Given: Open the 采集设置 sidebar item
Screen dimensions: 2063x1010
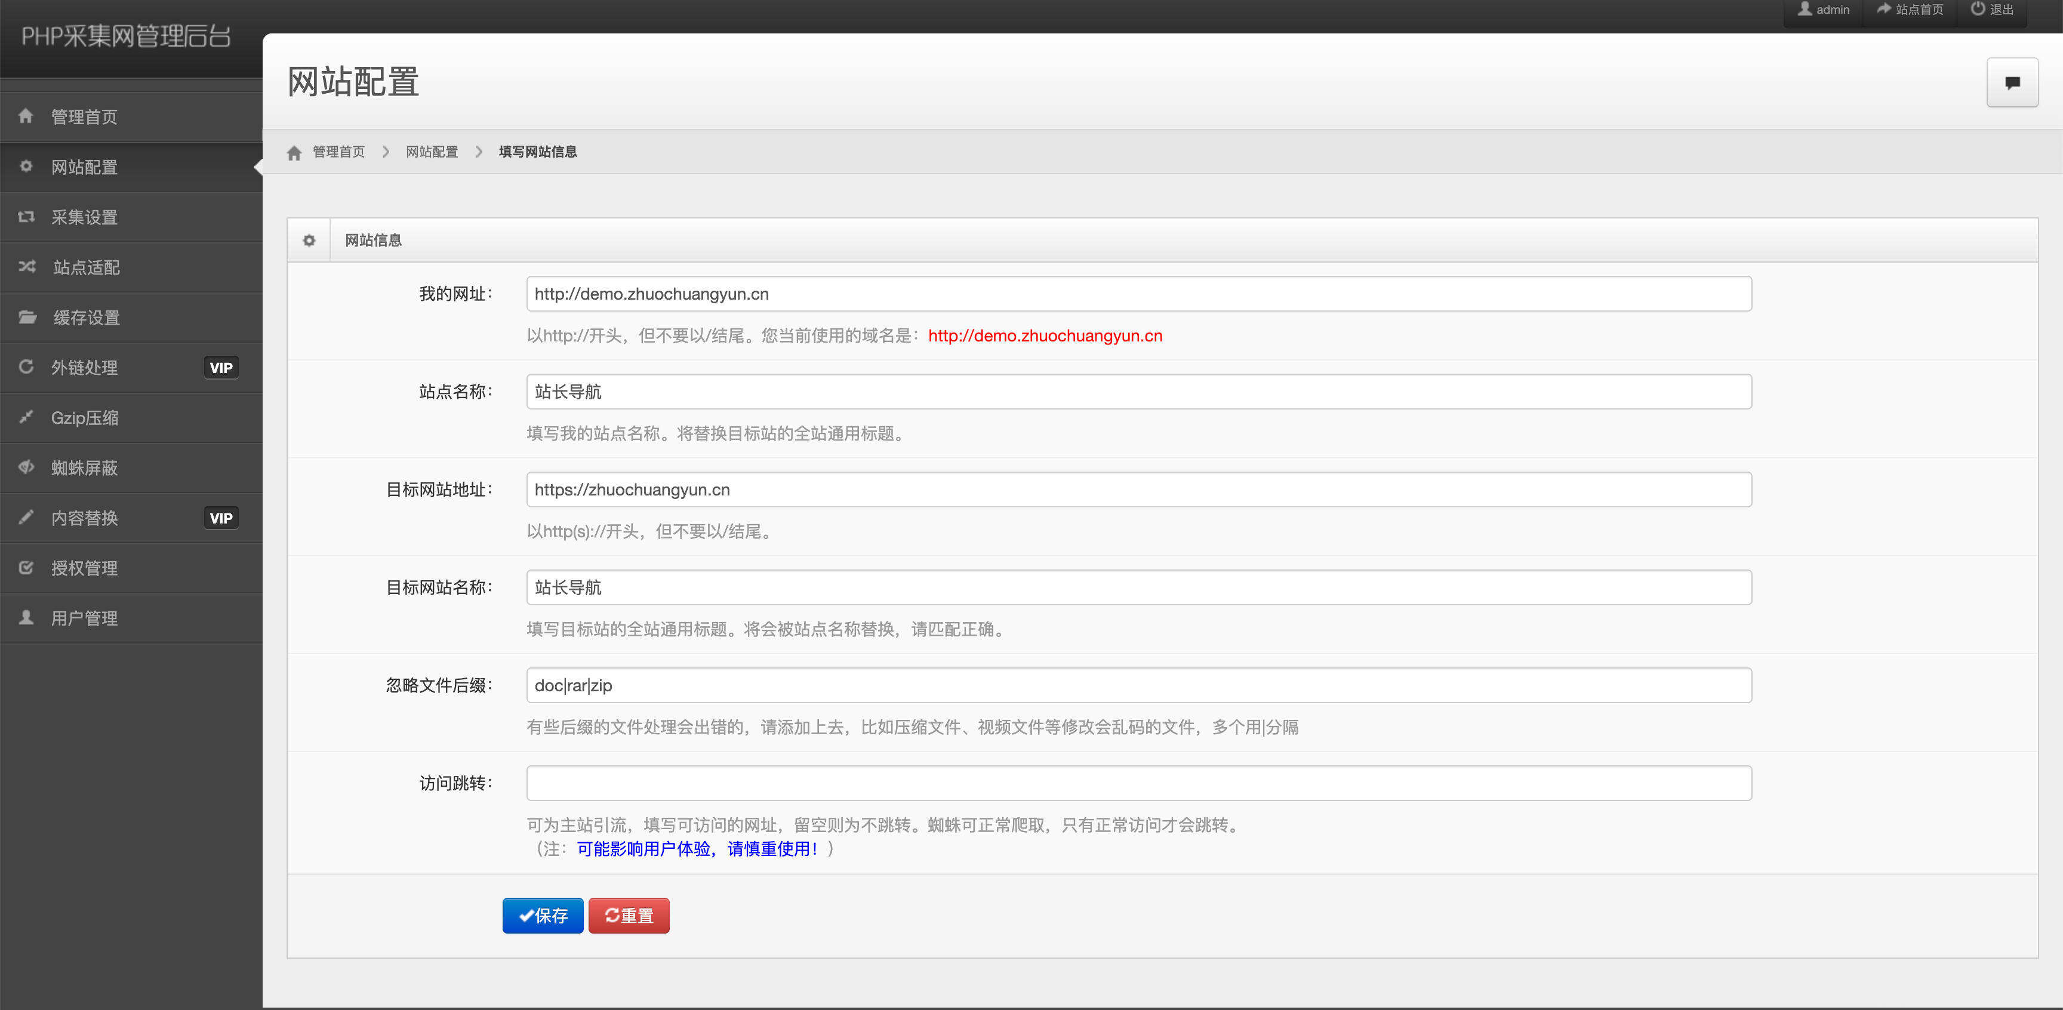Looking at the screenshot, I should point(86,217).
